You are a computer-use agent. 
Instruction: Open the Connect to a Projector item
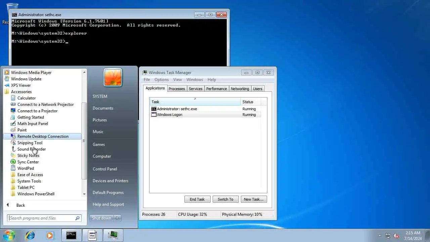pyautogui.click(x=37, y=111)
